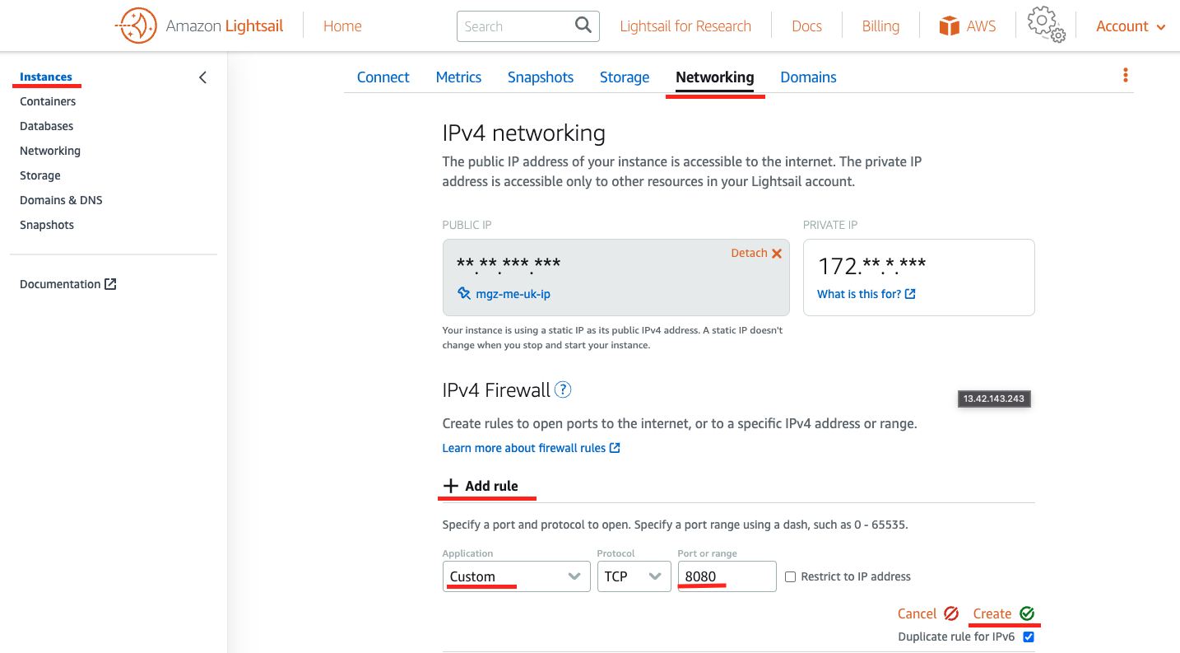Click the Amazon Lightsail logo icon
The width and height of the screenshot is (1180, 653).
pyautogui.click(x=136, y=26)
